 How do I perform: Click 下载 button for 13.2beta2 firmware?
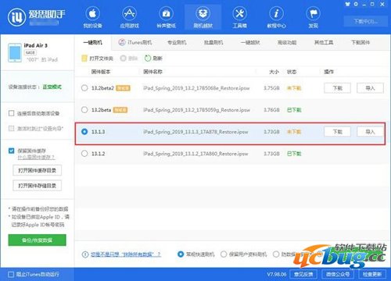tap(337, 88)
